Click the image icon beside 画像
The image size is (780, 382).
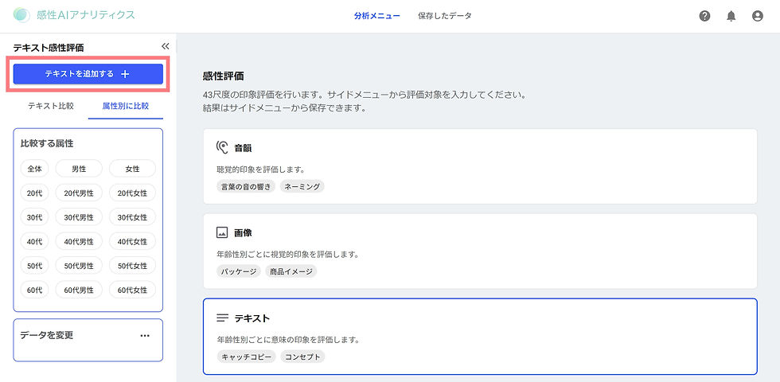(x=222, y=232)
